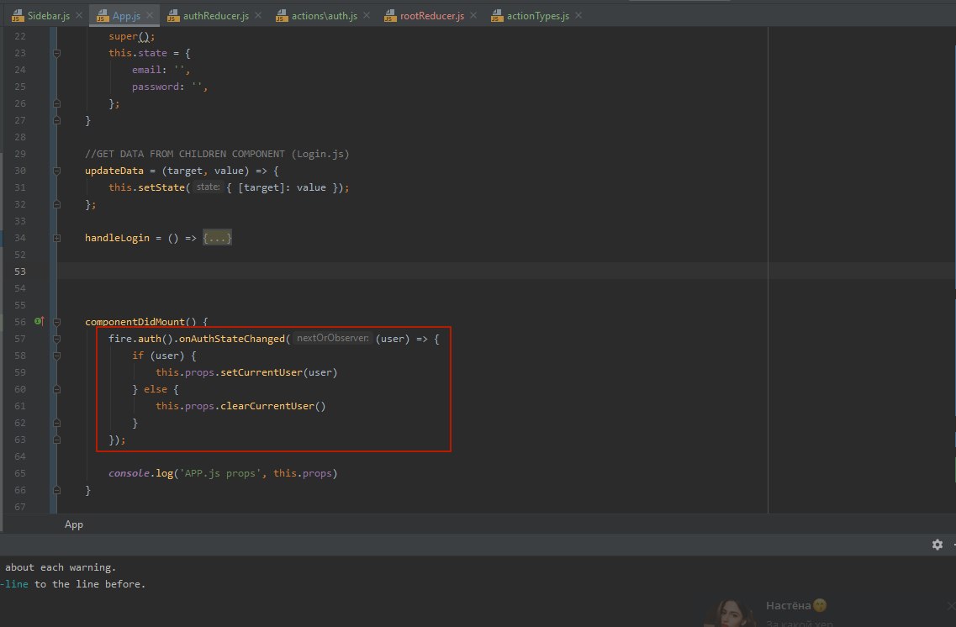Collapse else block on line 60
Viewport: 956px width, 627px height.
56,389
